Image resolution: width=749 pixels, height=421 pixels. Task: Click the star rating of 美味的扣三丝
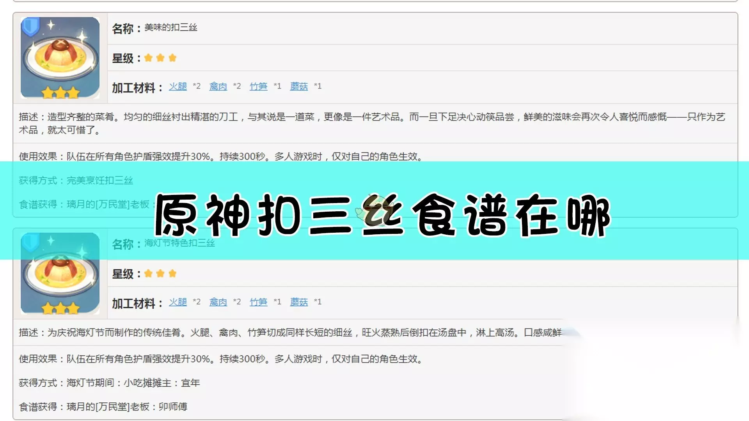(x=160, y=58)
